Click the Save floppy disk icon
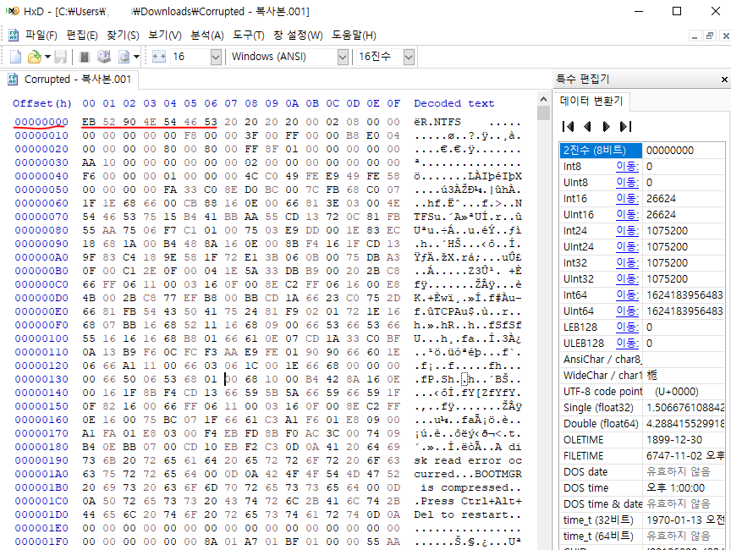 [61, 57]
